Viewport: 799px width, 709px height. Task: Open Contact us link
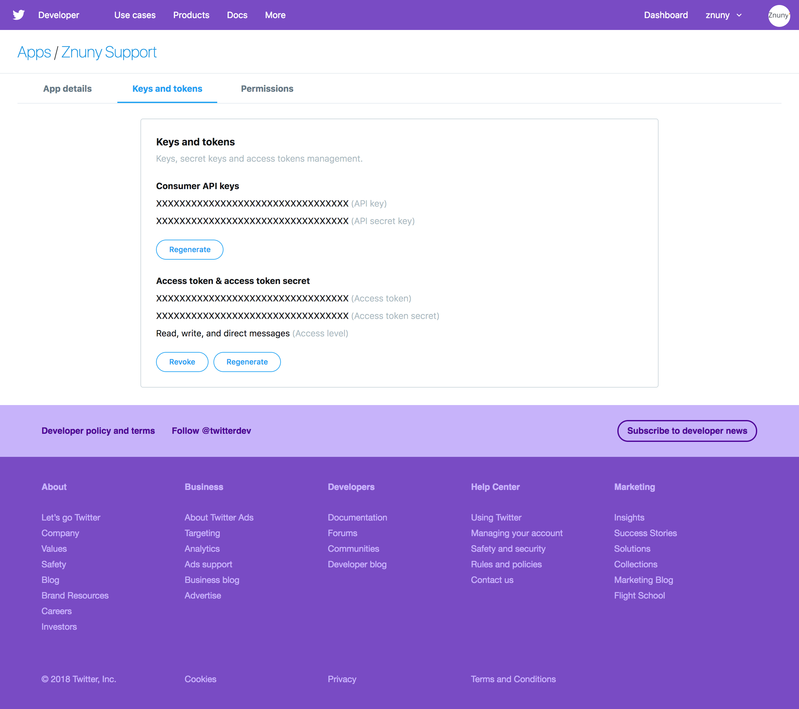point(492,580)
